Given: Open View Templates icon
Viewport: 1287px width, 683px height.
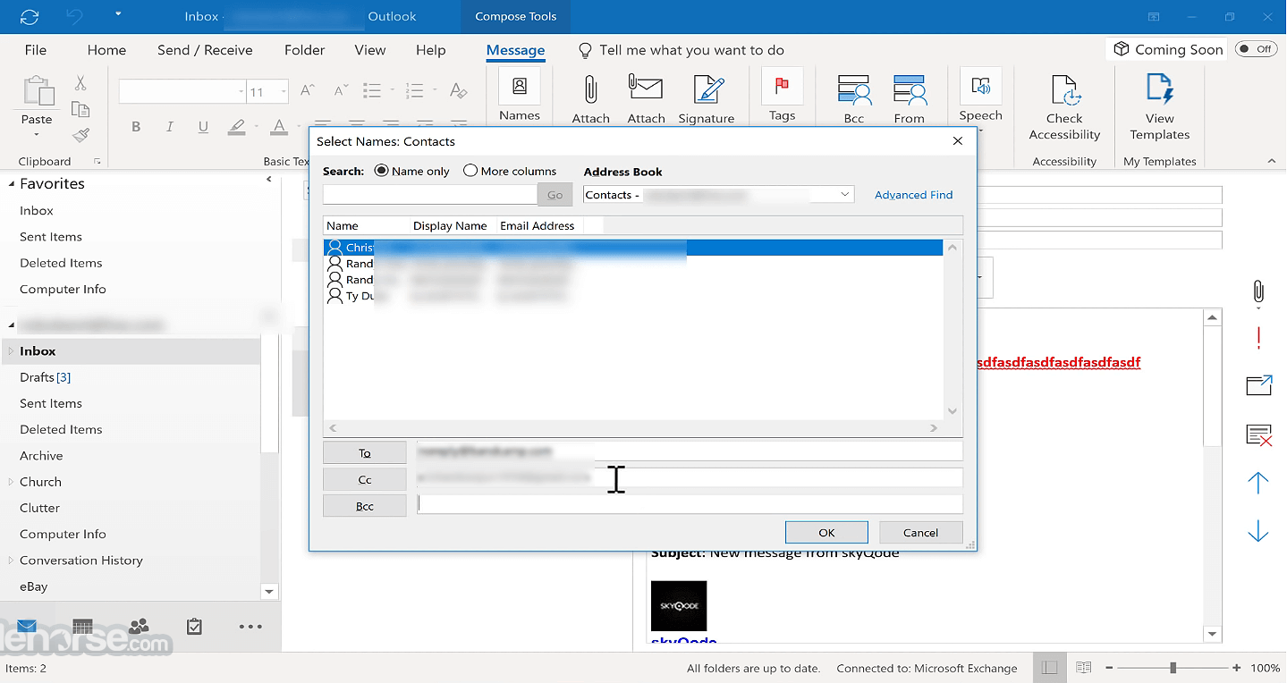Looking at the screenshot, I should (x=1159, y=90).
